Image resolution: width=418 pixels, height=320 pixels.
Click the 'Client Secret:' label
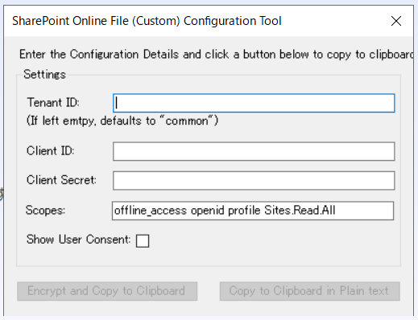point(61,180)
